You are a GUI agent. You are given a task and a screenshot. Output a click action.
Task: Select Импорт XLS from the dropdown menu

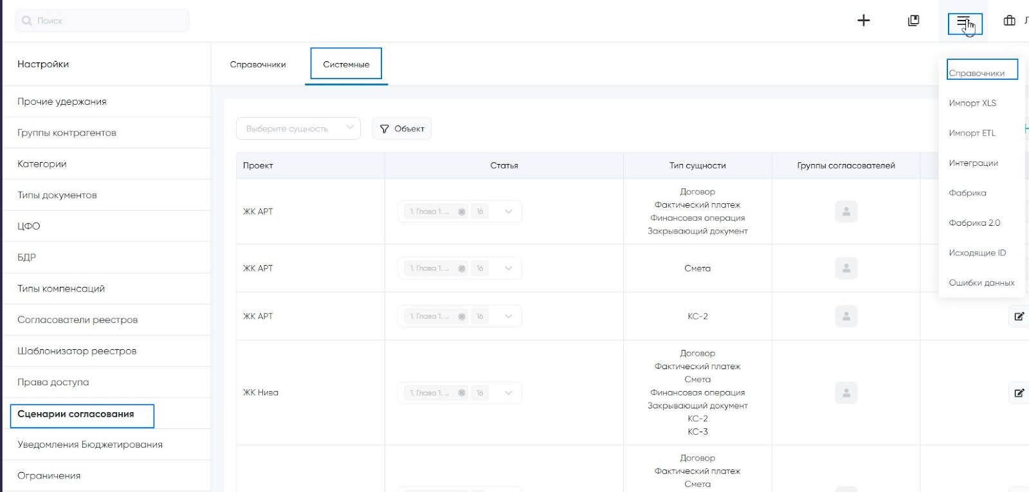pyautogui.click(x=972, y=103)
